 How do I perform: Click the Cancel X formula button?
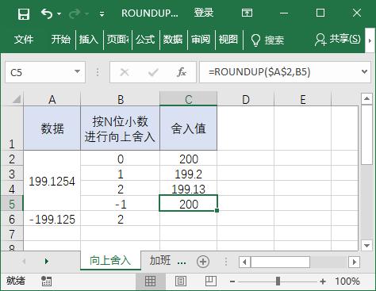125,72
